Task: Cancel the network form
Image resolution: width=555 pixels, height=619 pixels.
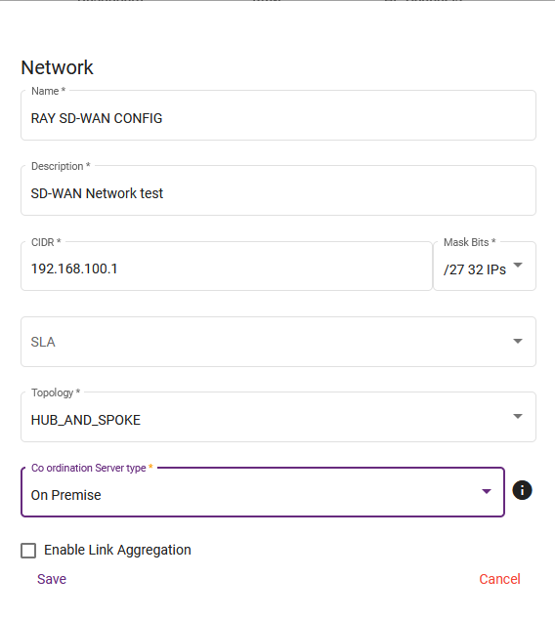Action: (x=499, y=579)
